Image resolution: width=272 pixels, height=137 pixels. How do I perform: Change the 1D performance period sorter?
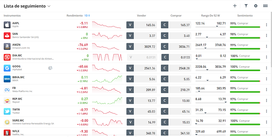click(87, 16)
